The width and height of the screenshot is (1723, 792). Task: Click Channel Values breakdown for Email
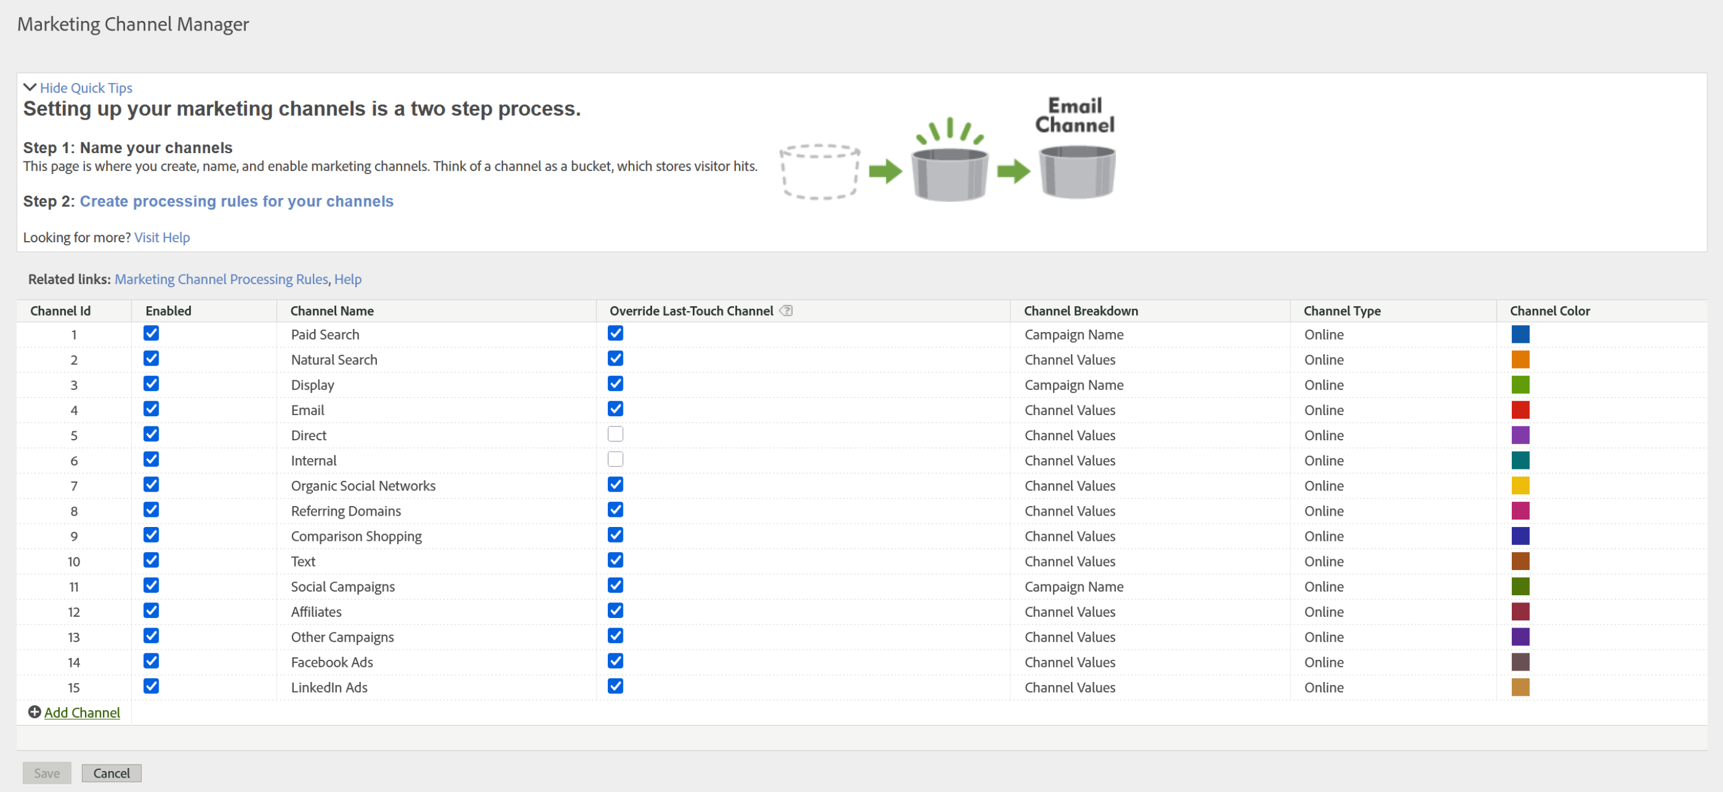(1070, 410)
